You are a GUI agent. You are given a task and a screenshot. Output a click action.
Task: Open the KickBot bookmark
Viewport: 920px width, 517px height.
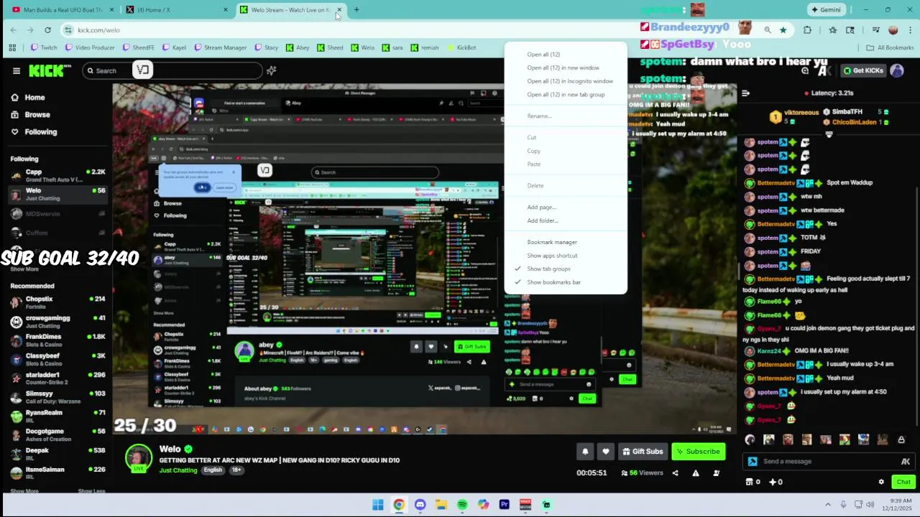(461, 48)
